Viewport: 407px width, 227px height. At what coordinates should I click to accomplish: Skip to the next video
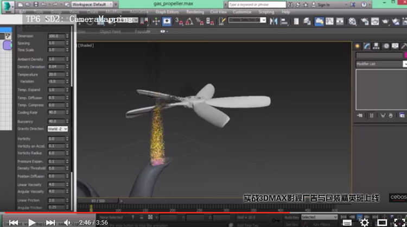coord(50,223)
